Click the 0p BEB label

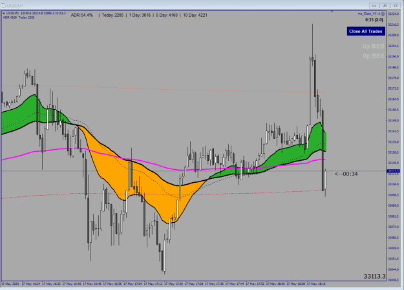point(374,47)
